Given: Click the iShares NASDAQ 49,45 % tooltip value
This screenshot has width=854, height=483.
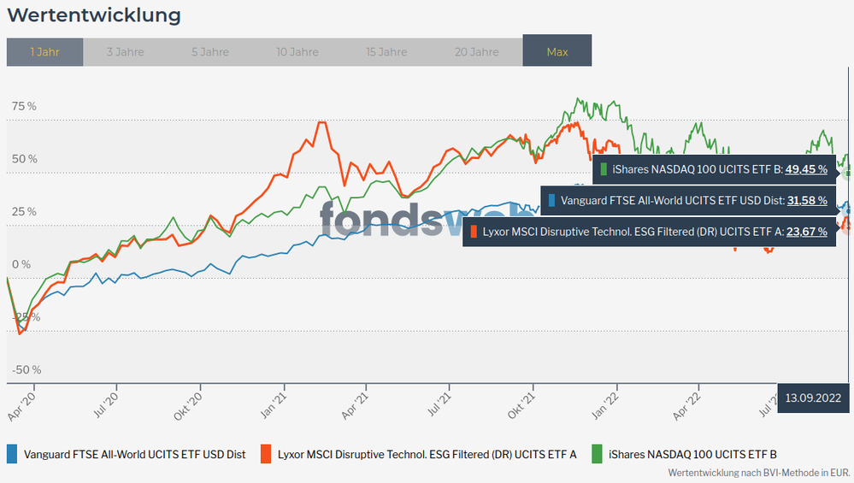Looking at the screenshot, I should [x=806, y=169].
